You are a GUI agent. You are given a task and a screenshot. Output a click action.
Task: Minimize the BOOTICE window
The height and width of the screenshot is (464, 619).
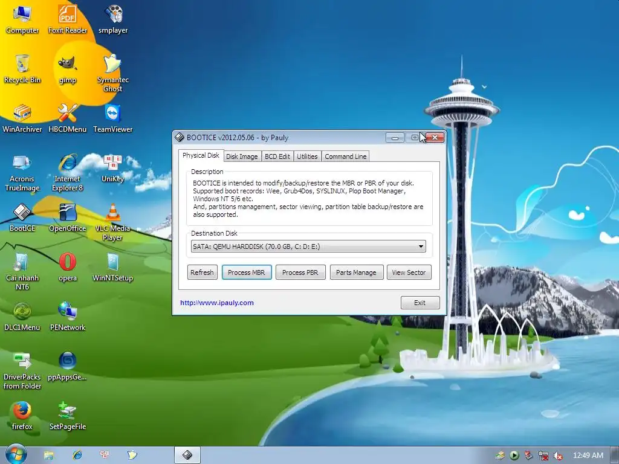click(x=395, y=137)
